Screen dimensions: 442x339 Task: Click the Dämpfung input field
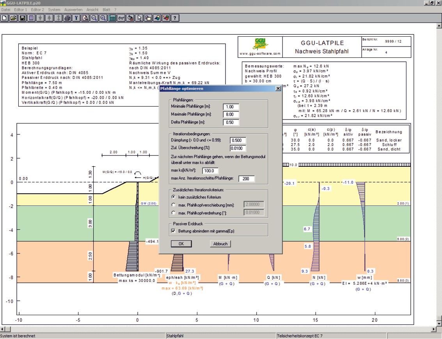point(238,140)
